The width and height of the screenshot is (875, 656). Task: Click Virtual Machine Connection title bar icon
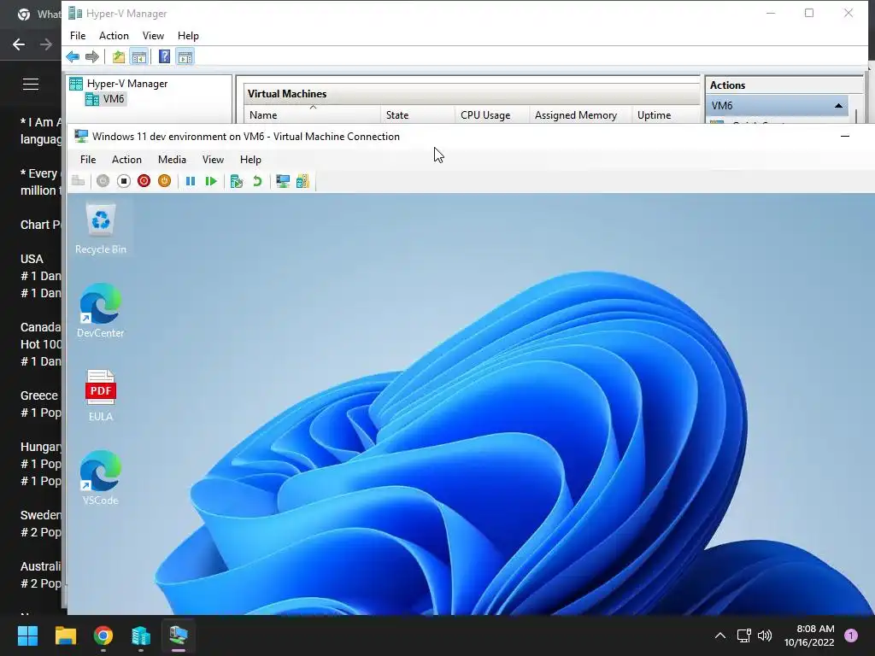pyautogui.click(x=81, y=136)
